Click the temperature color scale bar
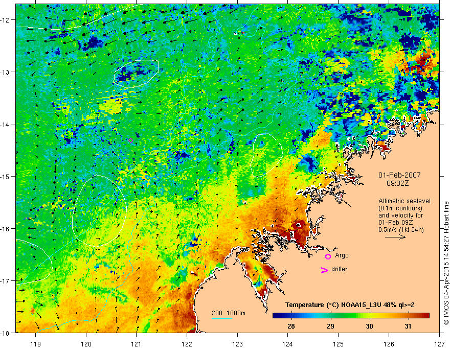The height and width of the screenshot is (348, 450). pos(351,316)
